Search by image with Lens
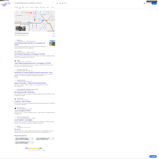The image size is (159, 159). coord(62,3)
